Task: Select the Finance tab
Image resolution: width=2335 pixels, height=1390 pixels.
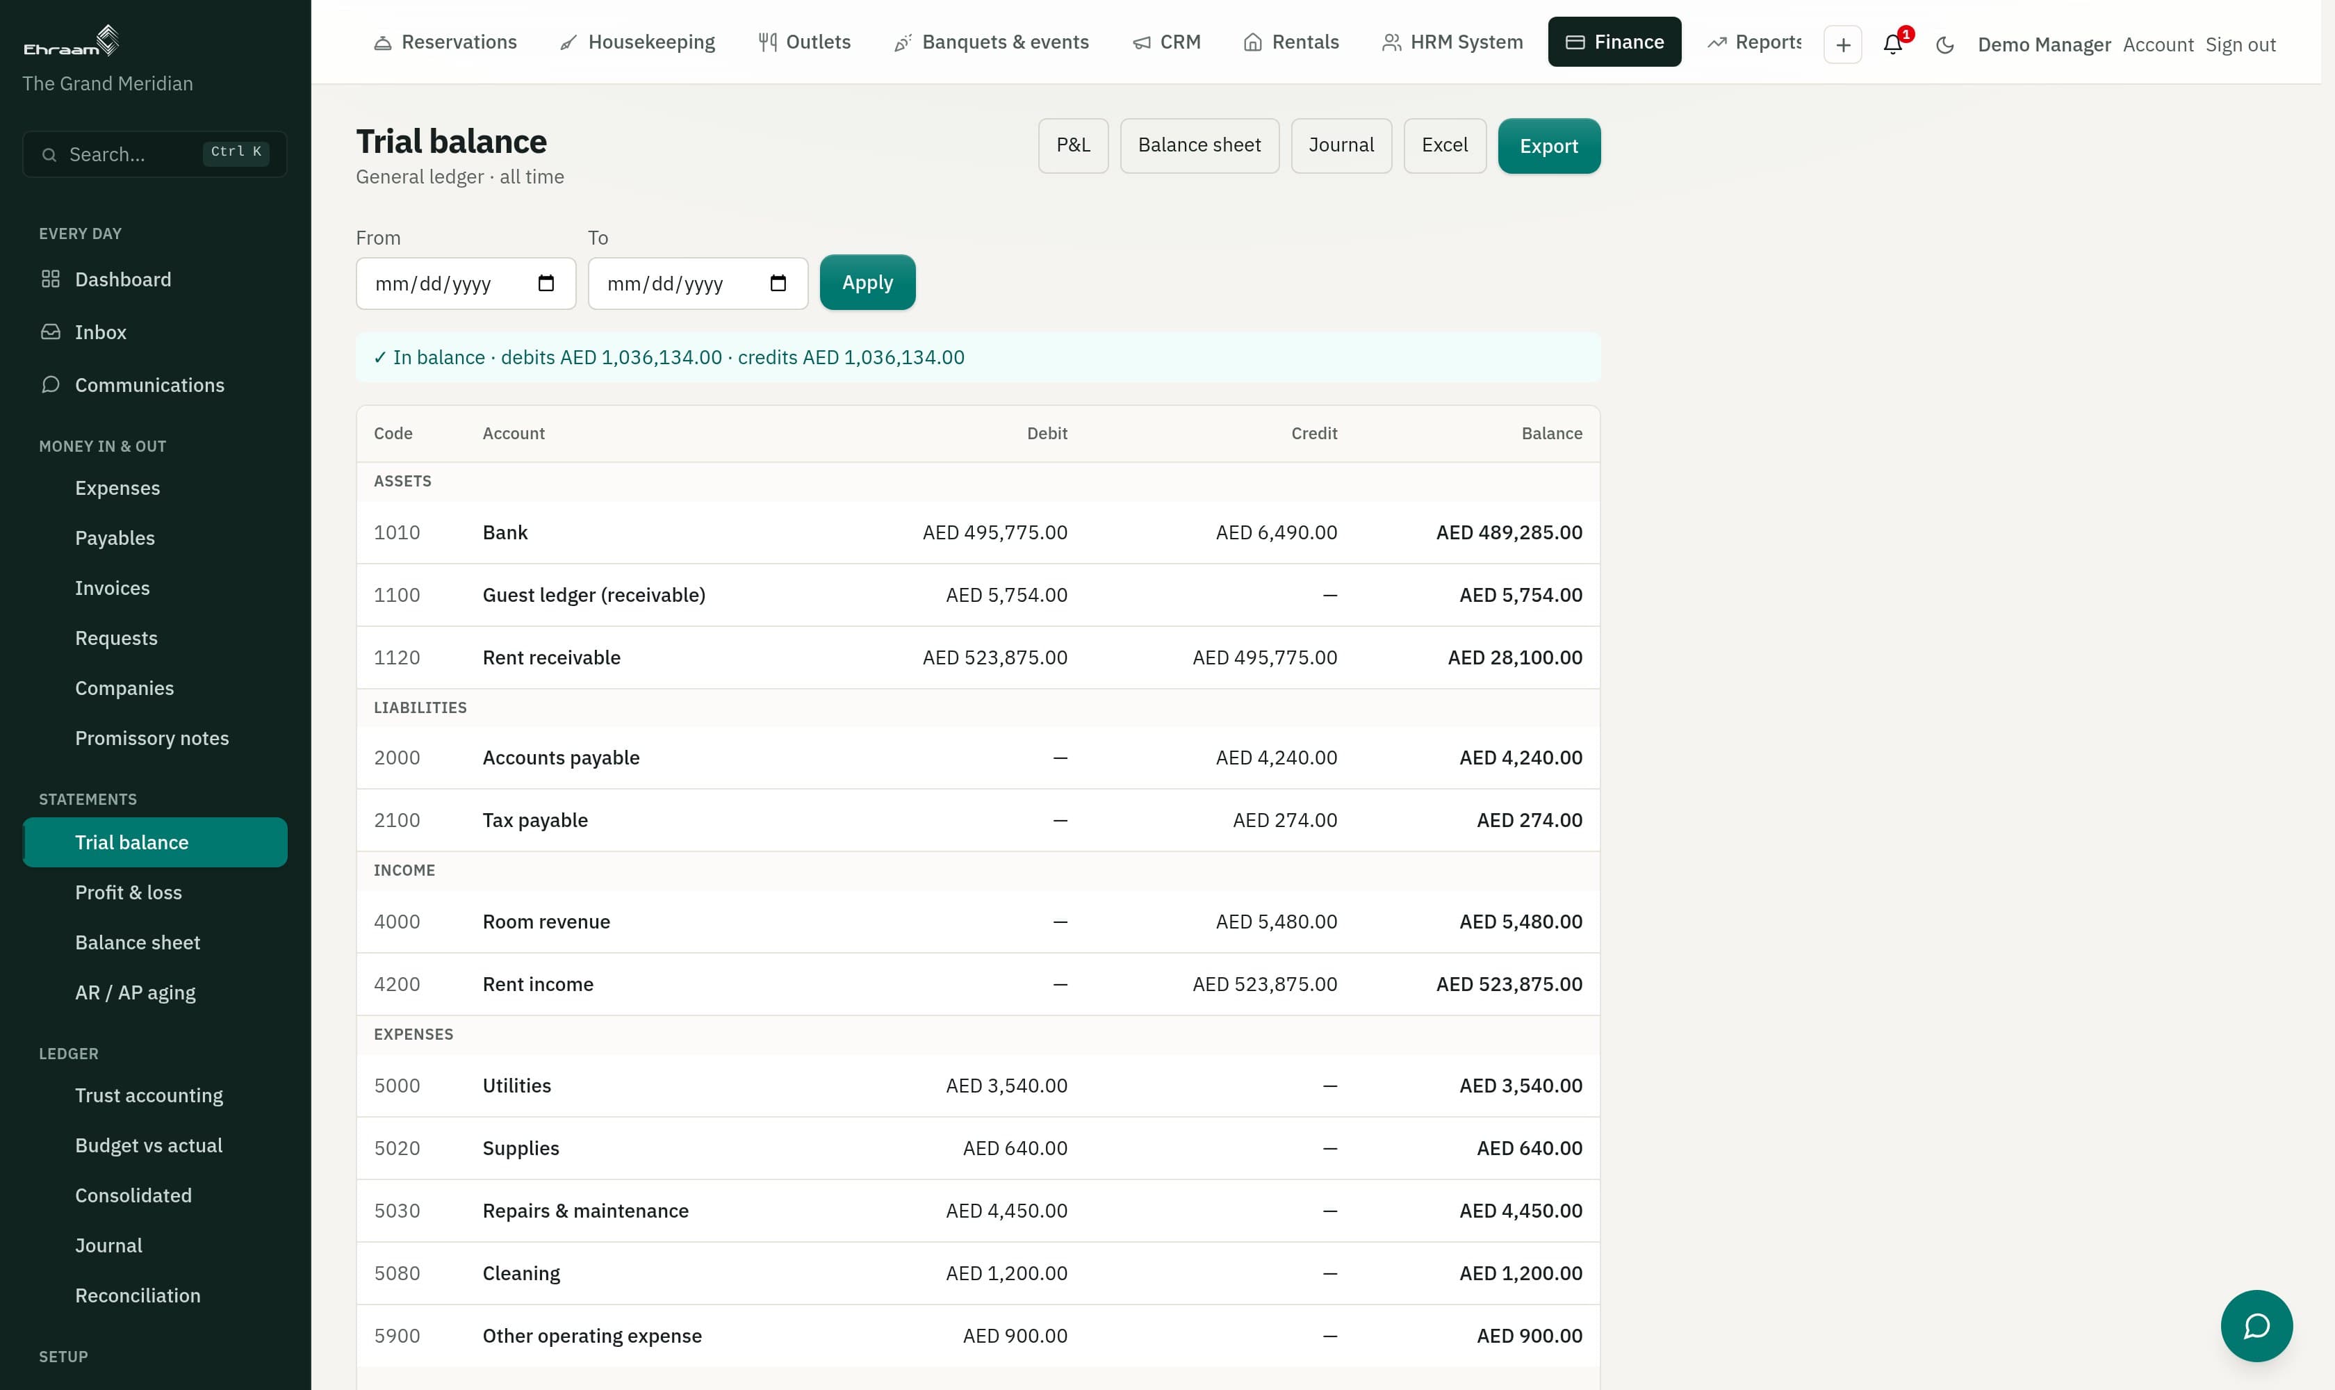Action: click(1614, 42)
